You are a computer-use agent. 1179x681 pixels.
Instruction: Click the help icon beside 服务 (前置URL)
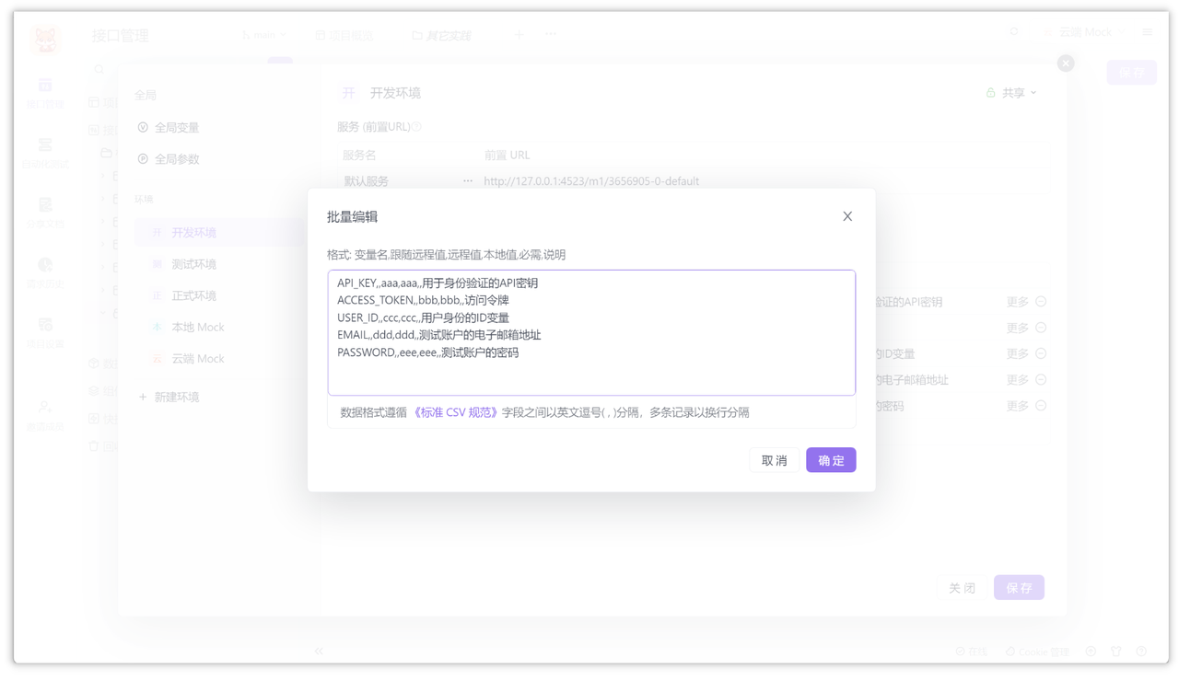(416, 127)
